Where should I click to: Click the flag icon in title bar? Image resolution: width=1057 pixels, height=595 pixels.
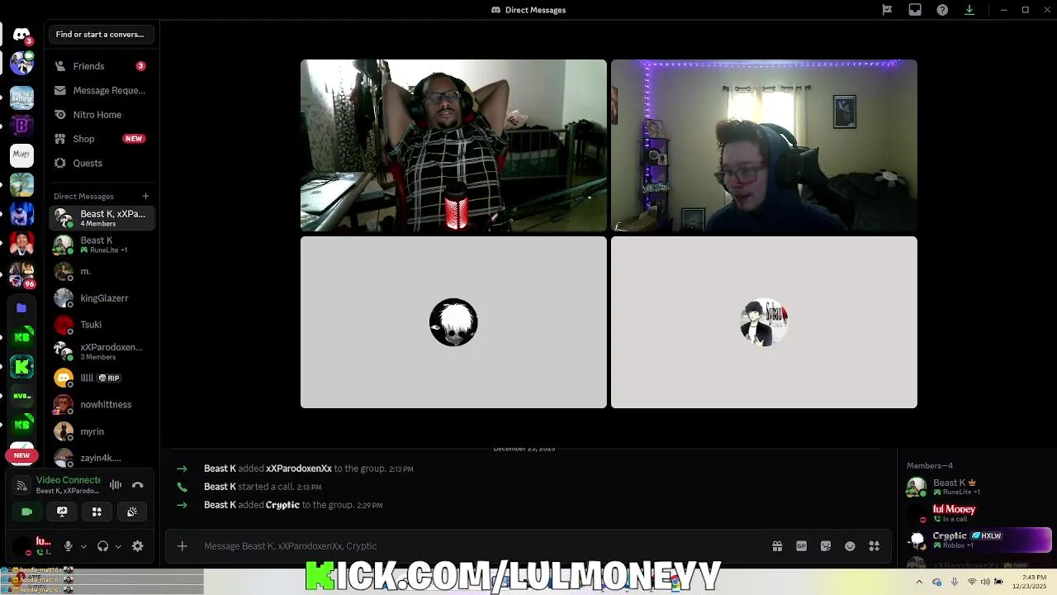887,10
